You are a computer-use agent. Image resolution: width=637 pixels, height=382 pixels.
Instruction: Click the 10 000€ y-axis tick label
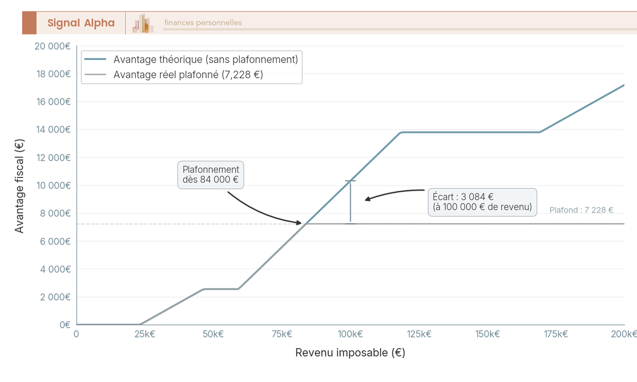[x=53, y=185]
